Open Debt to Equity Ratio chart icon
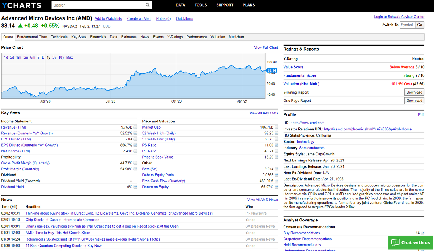This screenshot has width=434, height=251. tap(276, 175)
